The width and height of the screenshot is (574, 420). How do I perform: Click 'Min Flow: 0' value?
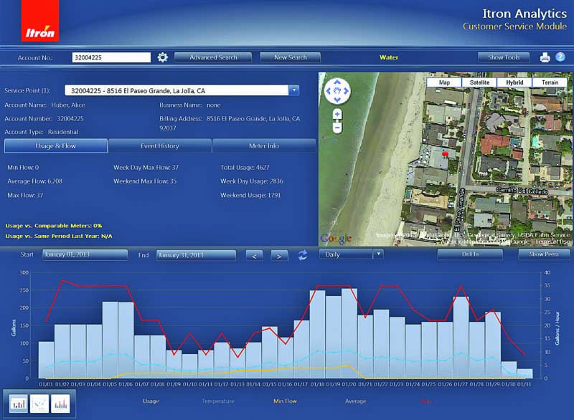(23, 168)
